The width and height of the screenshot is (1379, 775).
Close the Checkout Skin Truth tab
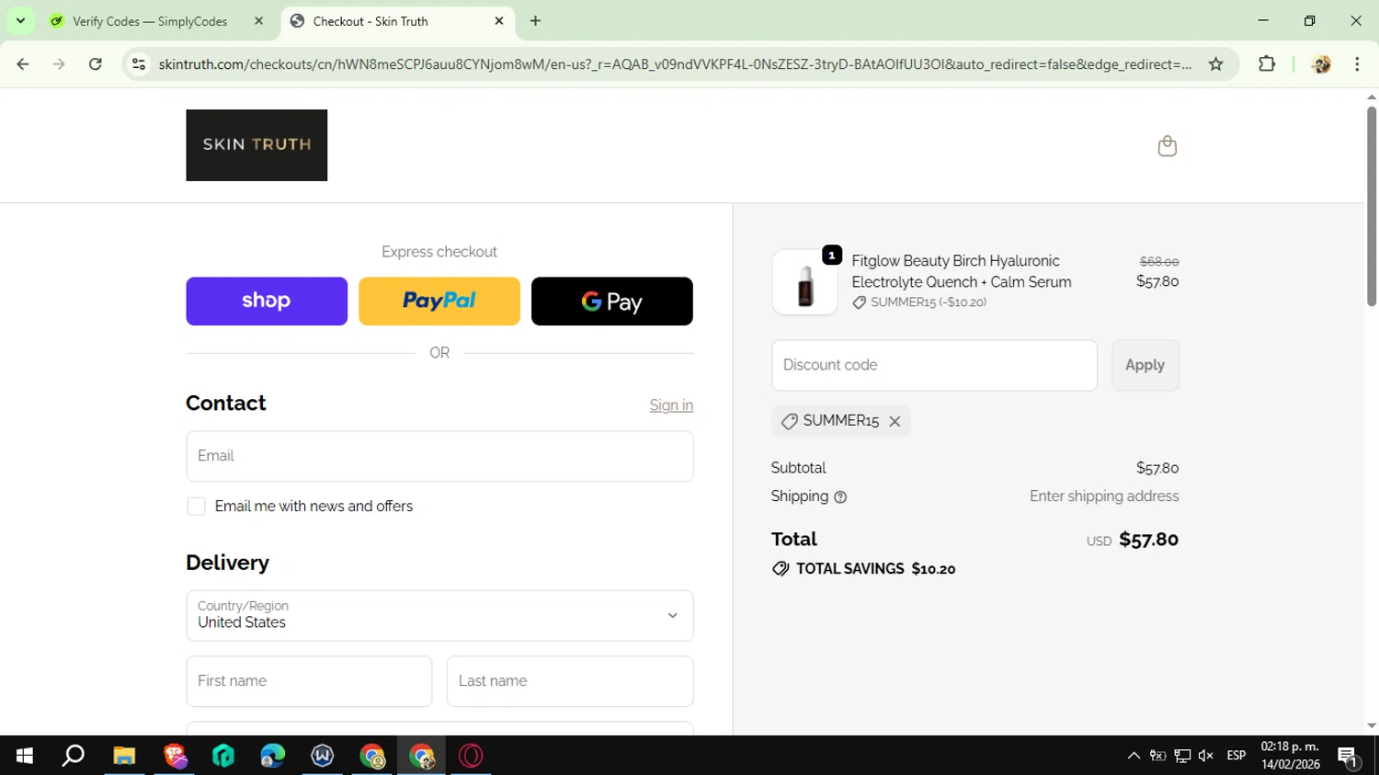point(499,21)
